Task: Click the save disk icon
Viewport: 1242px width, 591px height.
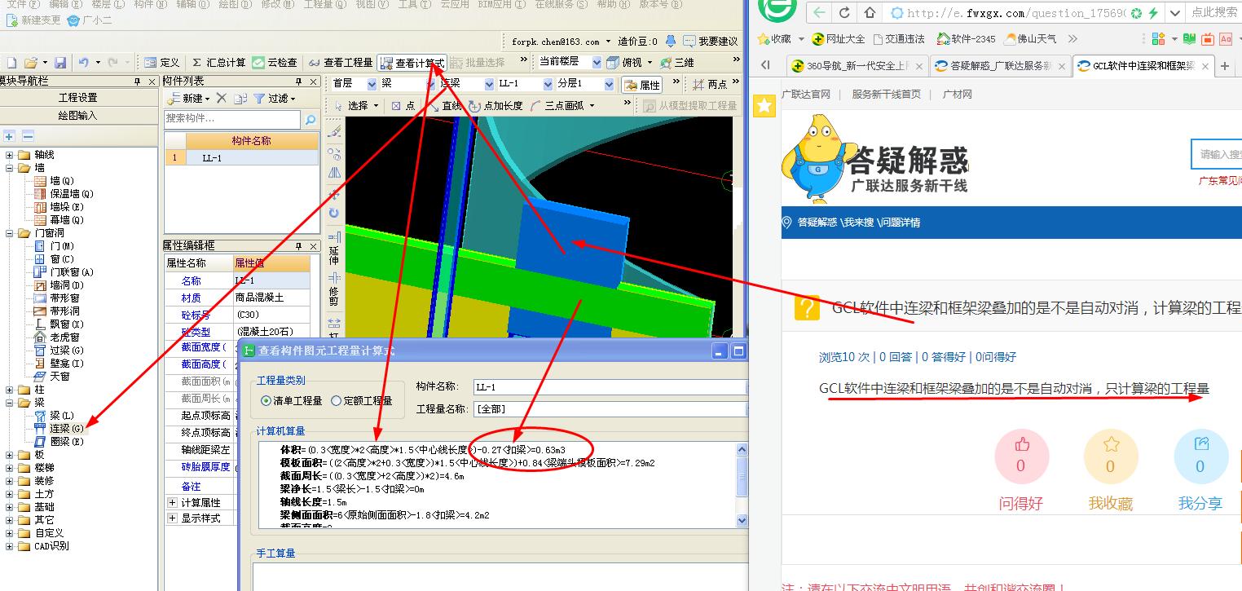Action: click(60, 63)
